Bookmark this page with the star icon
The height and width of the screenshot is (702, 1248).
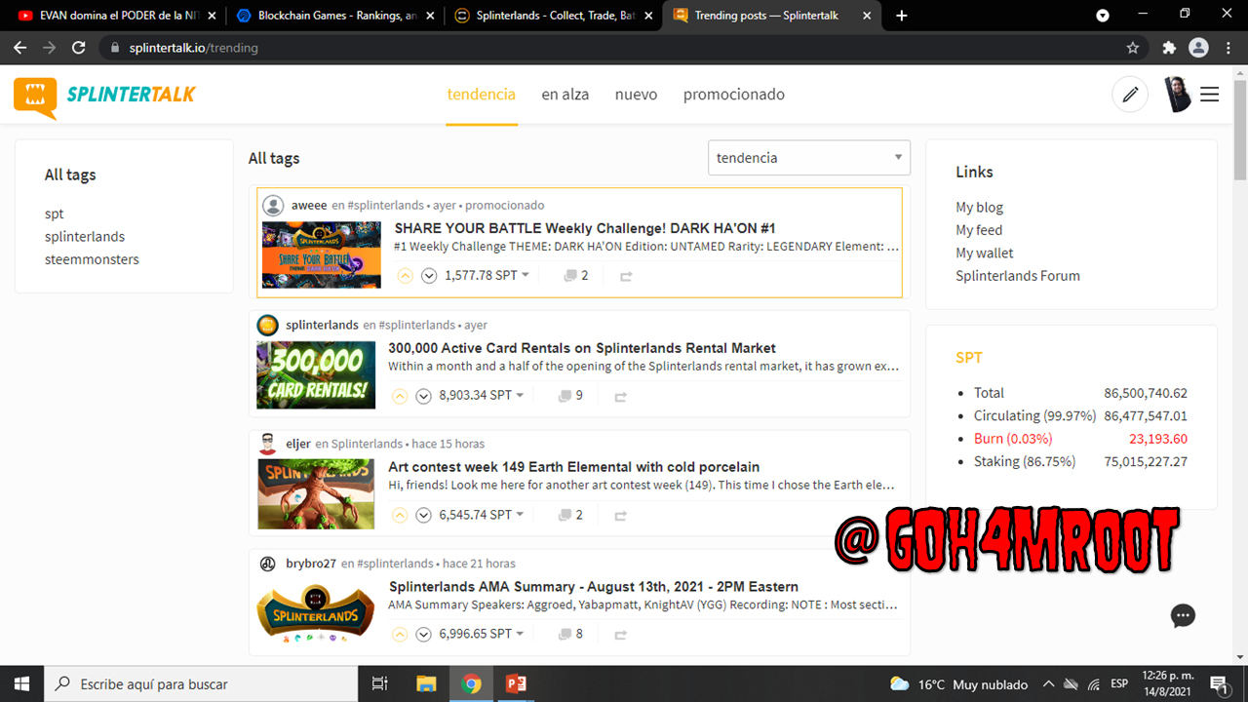coord(1133,48)
